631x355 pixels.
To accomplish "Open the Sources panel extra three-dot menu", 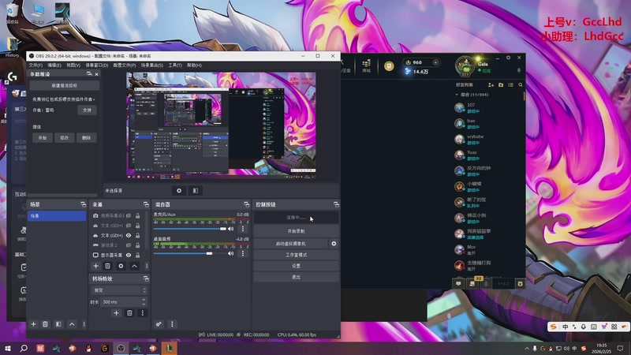I will (x=147, y=266).
